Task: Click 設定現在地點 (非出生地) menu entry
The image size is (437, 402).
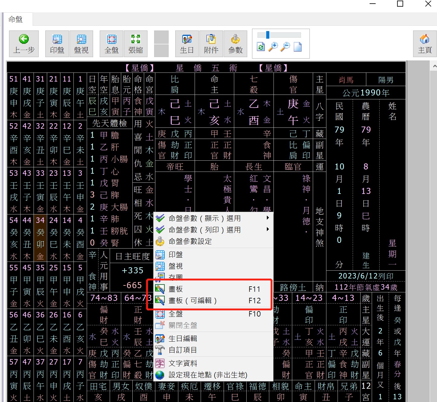Action: point(208,375)
